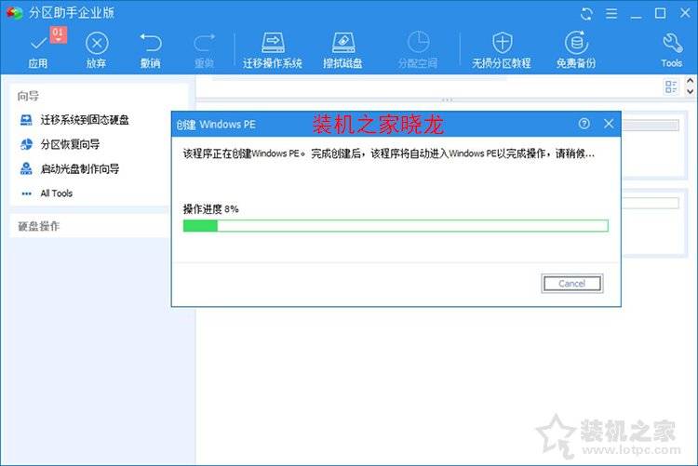Image resolution: width=698 pixels, height=466 pixels.
Task: Click the 放弃 (Discard) toolbar icon
Action: click(97, 44)
